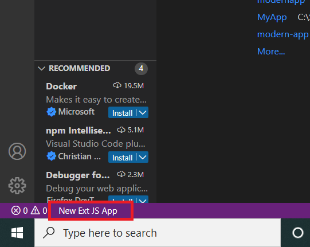The image size is (310, 247).
Task: Click the npm Intellisense download cloud icon
Action: point(121,130)
